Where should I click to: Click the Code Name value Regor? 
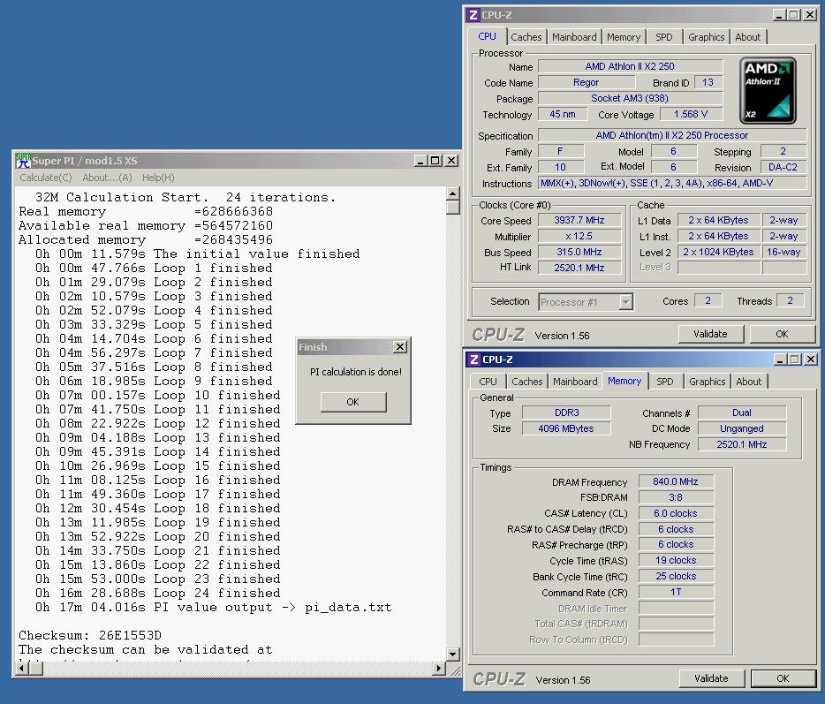coord(587,82)
